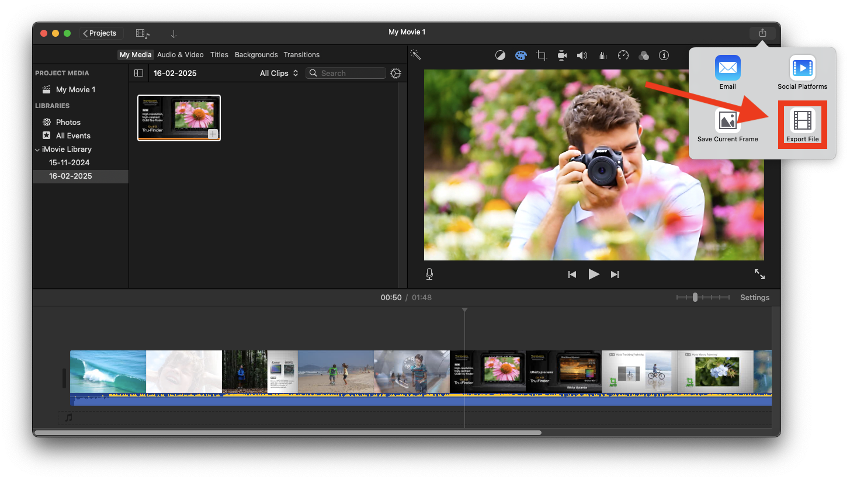Open the color balance tool
Image resolution: width=857 pixels, height=480 pixels.
pos(500,55)
